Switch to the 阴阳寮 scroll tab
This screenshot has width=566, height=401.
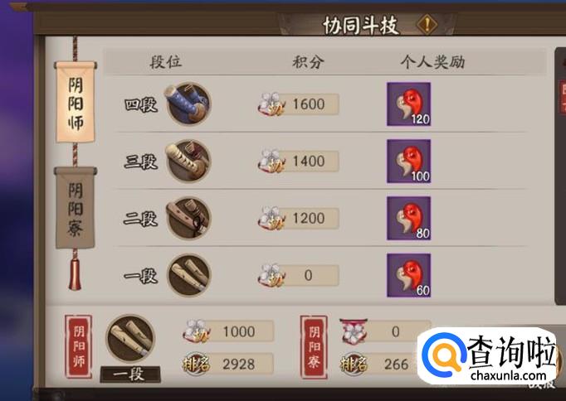(x=76, y=207)
